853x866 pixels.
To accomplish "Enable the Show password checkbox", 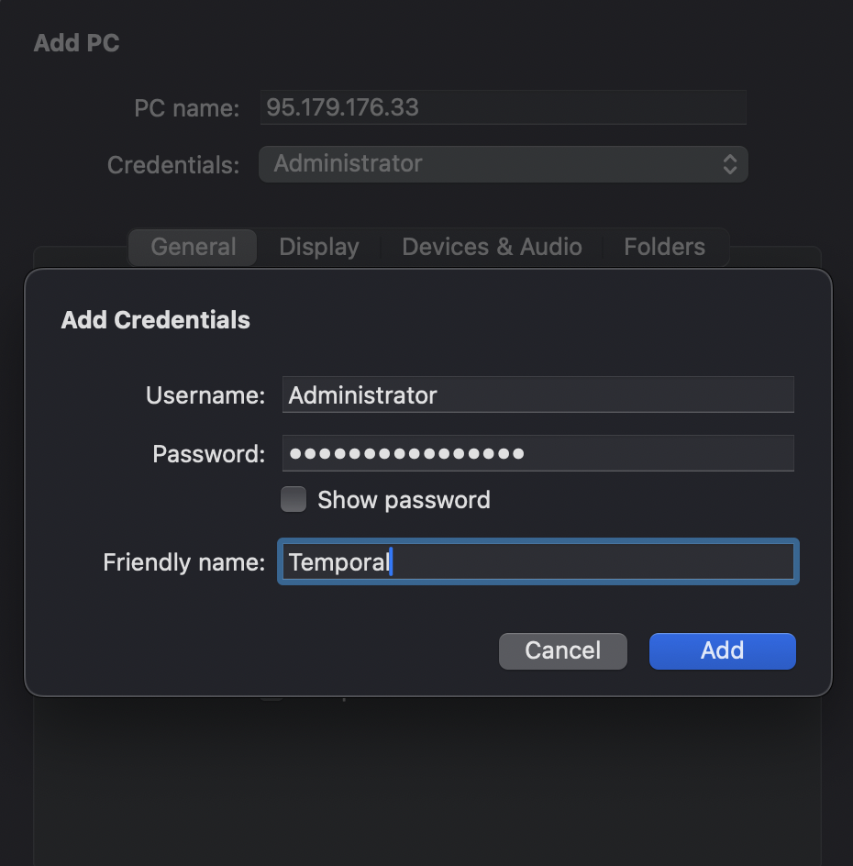I will click(x=294, y=500).
